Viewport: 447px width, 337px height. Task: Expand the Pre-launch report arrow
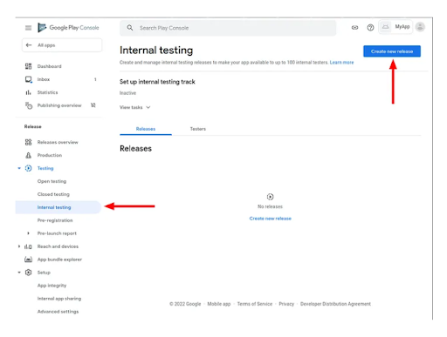[x=28, y=233]
